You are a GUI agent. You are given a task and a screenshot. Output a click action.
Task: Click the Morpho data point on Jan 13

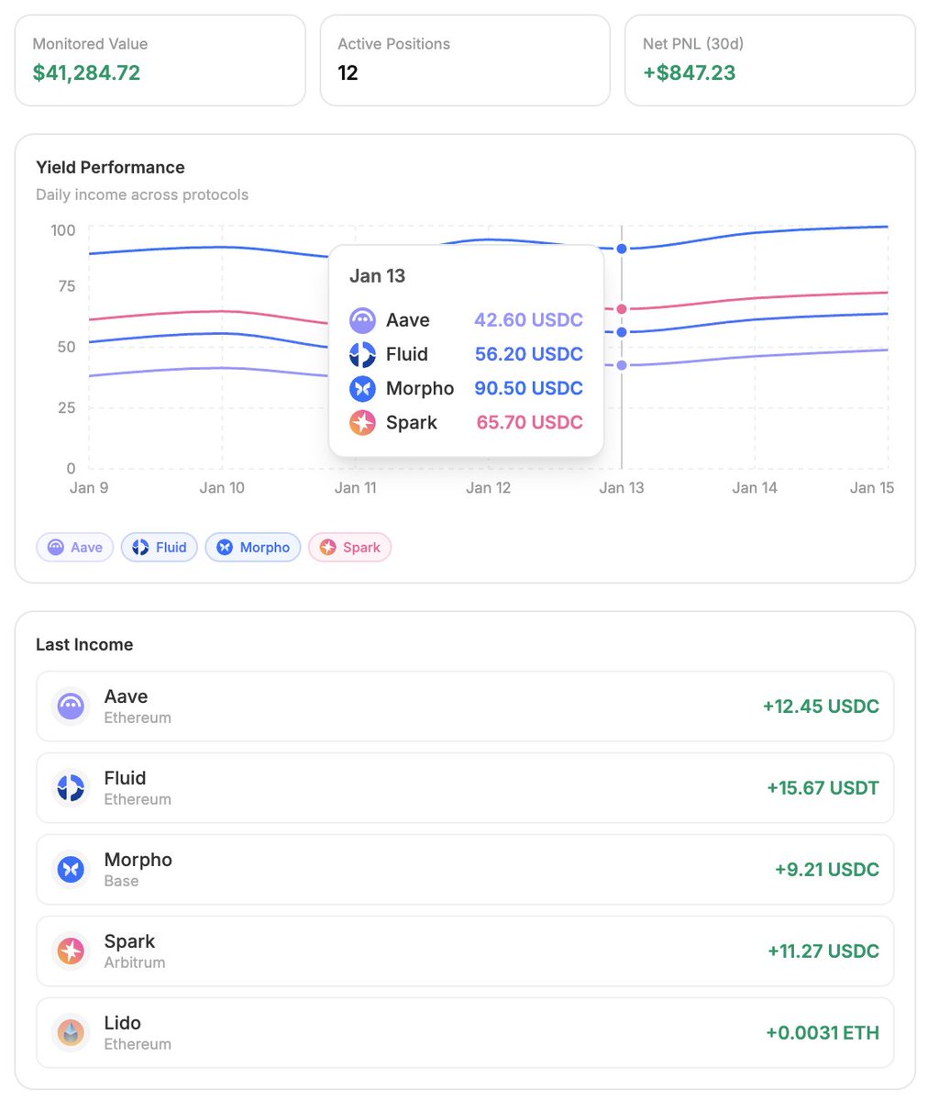coord(622,249)
